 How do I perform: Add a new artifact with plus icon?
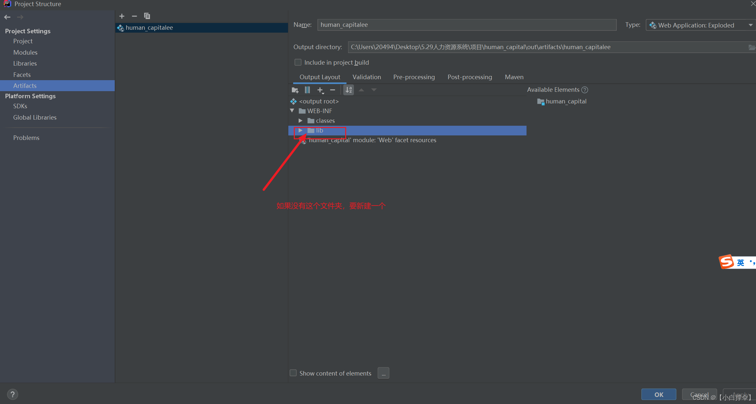tap(122, 16)
